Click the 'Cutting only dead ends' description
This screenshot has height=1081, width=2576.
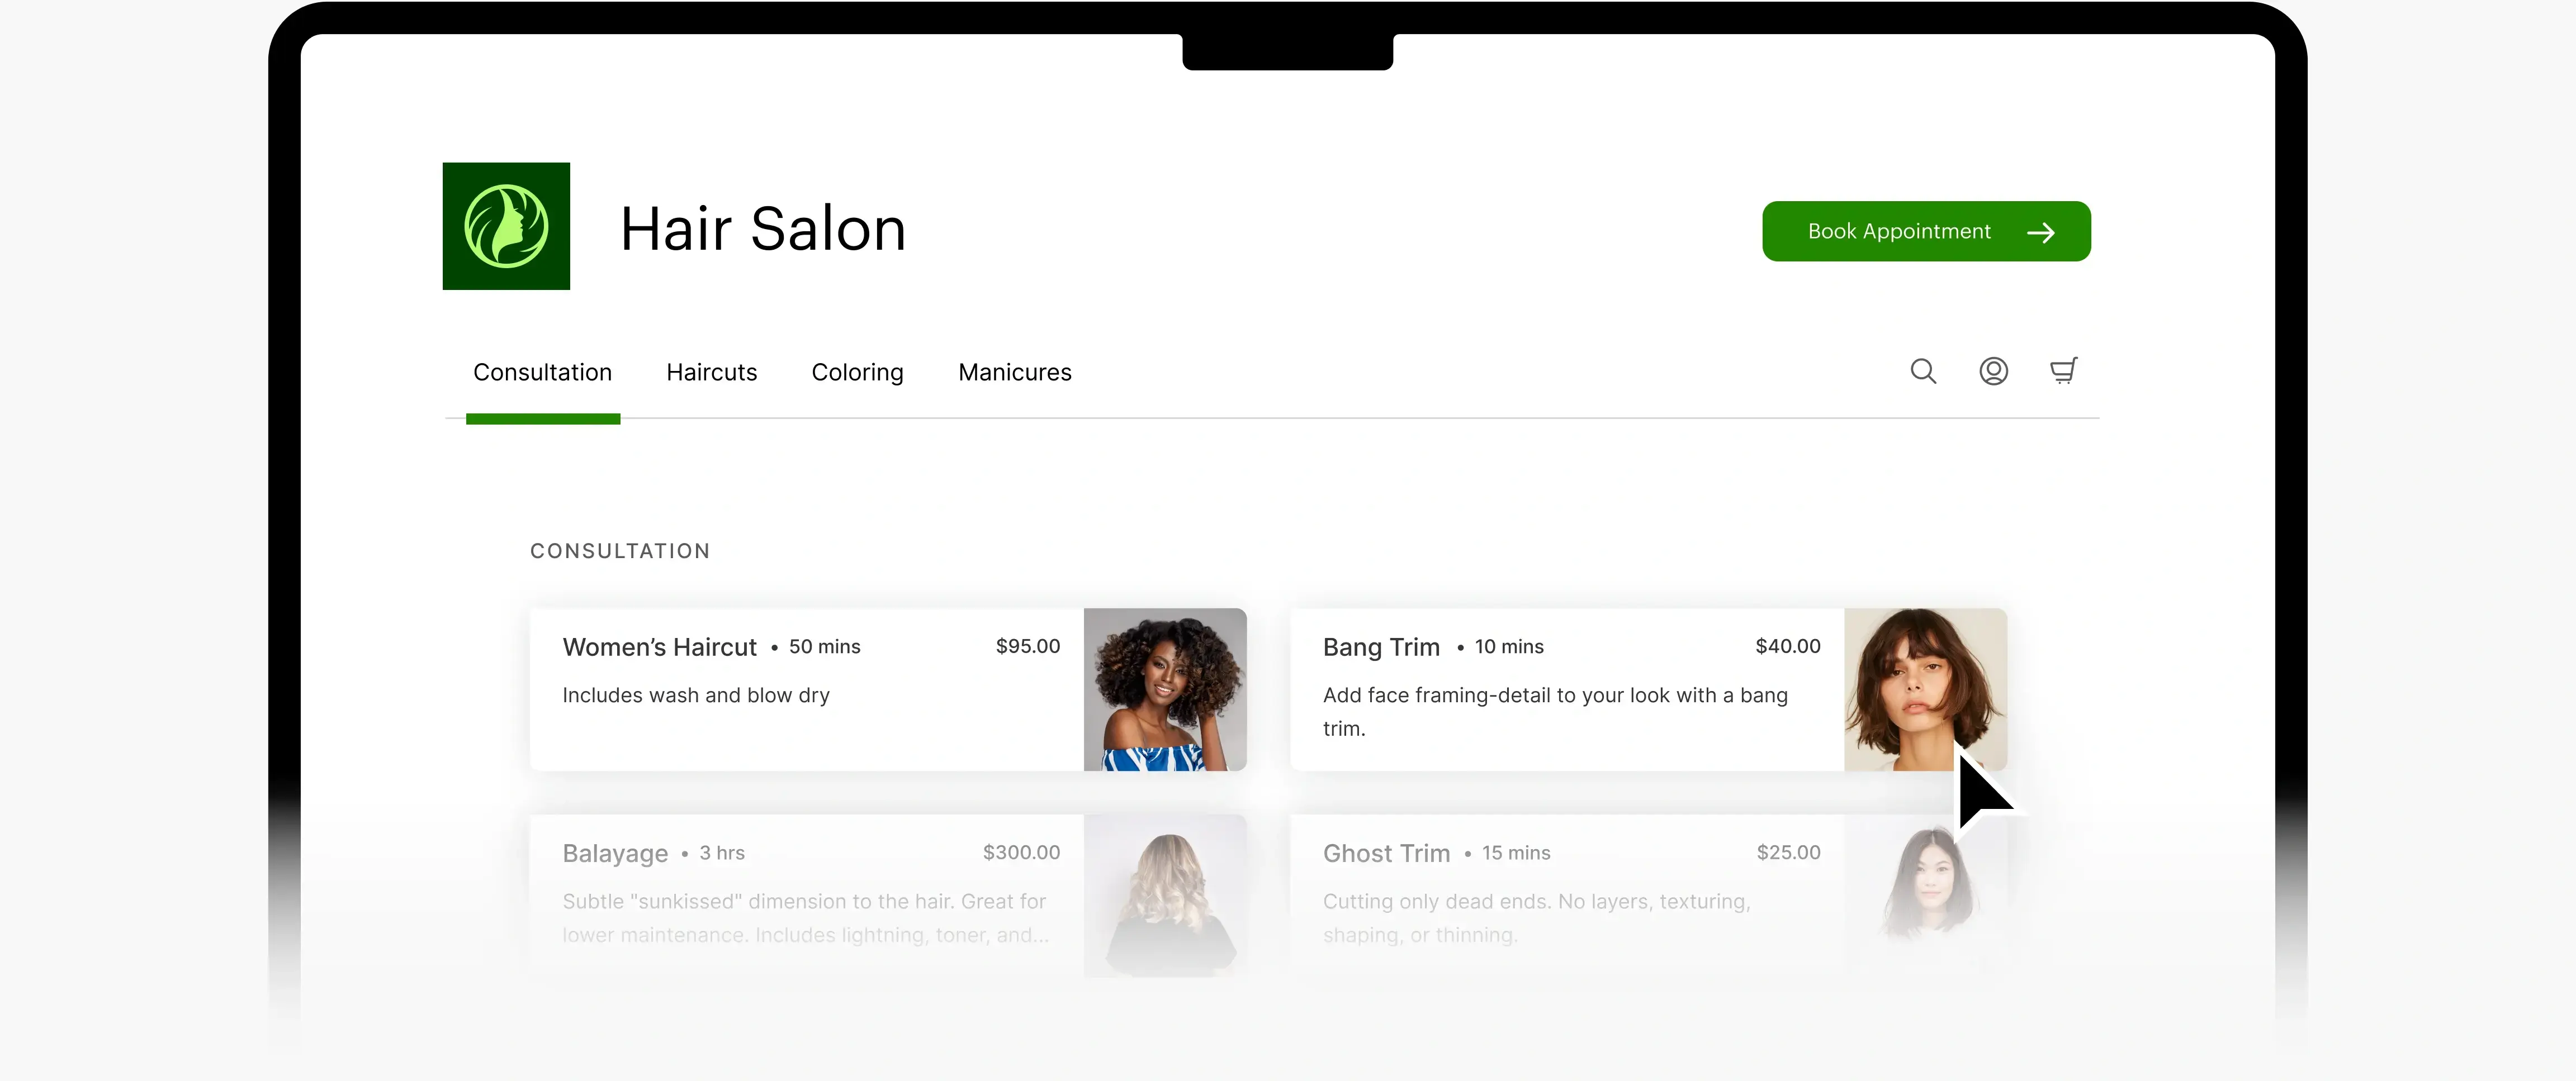click(x=1537, y=918)
